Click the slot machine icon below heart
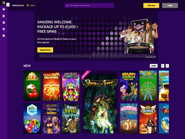The image size is (185, 139). (4, 16)
